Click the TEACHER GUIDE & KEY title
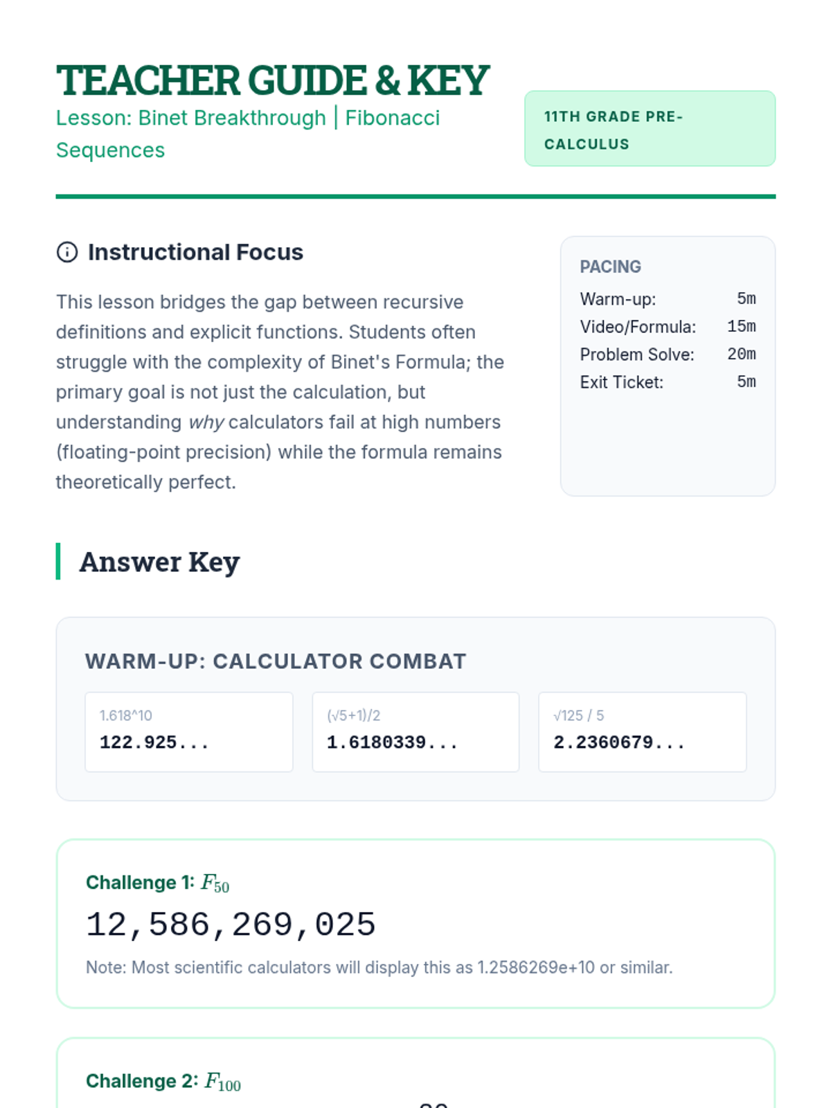831x1108 pixels. click(273, 80)
